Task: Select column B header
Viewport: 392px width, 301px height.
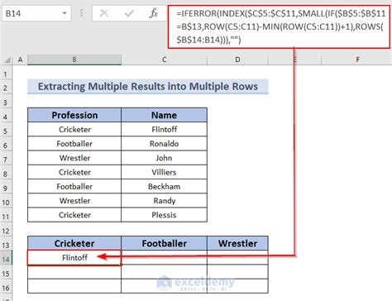Action: pyautogui.click(x=74, y=60)
